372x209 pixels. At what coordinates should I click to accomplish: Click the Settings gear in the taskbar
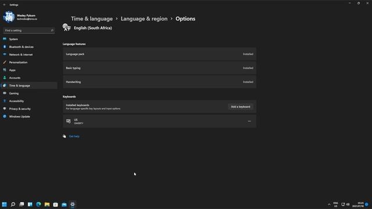click(x=73, y=204)
